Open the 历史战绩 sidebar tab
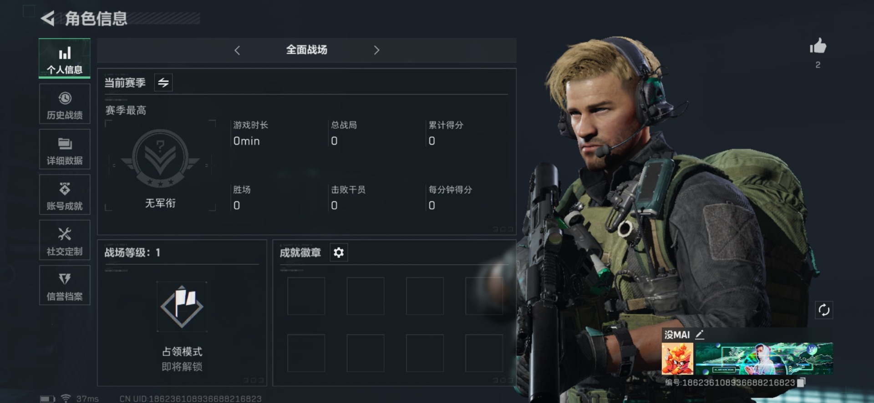Image resolution: width=874 pixels, height=403 pixels. 65,104
